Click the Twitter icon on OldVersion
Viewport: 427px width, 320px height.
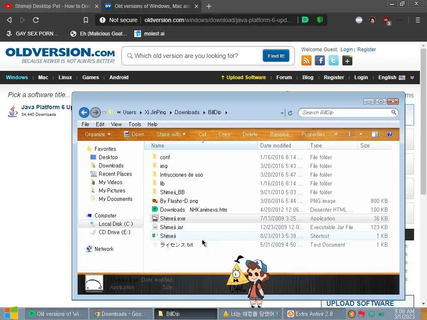pyautogui.click(x=333, y=60)
